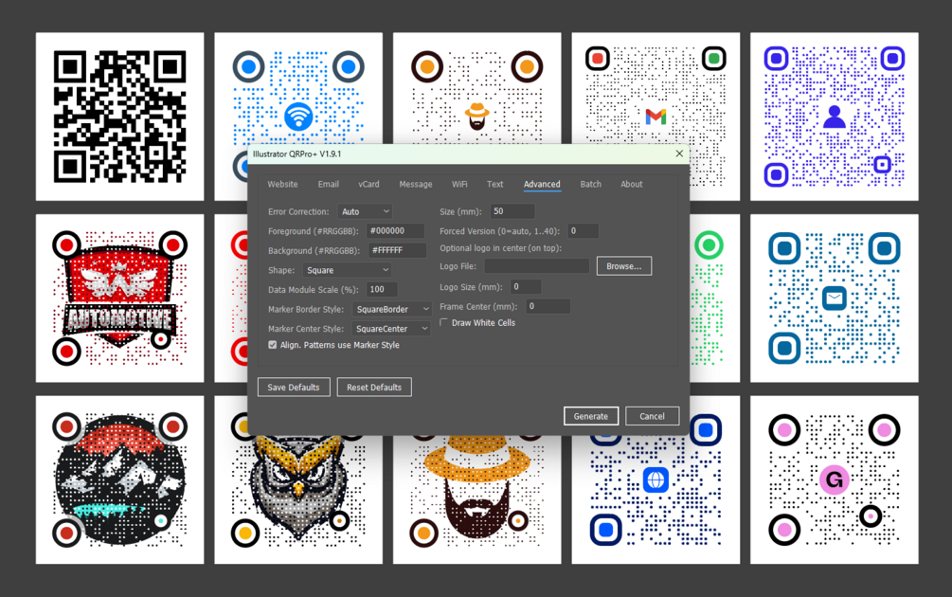The image size is (952, 597).
Task: Click the WiFi symbol icon in blue QR
Action: pos(298,117)
